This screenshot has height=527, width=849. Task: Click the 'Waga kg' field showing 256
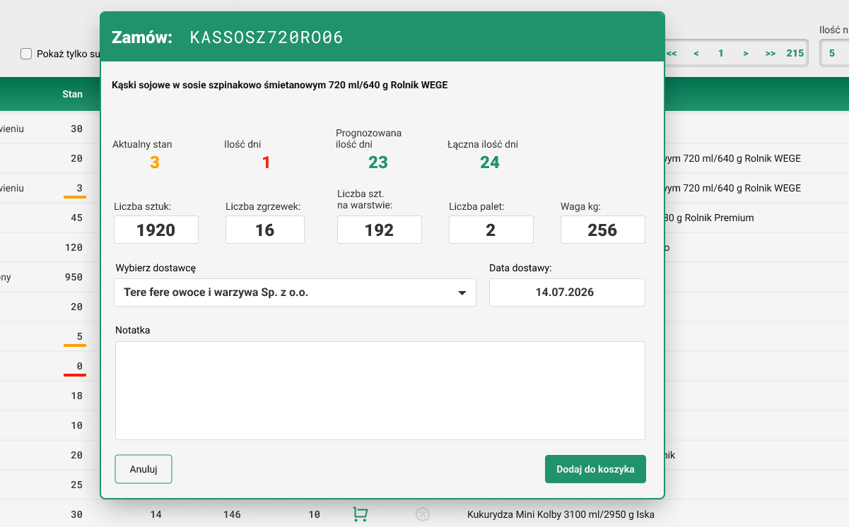tap(602, 230)
